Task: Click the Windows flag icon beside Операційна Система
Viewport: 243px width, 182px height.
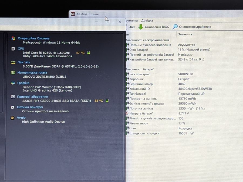Action: 13,38
